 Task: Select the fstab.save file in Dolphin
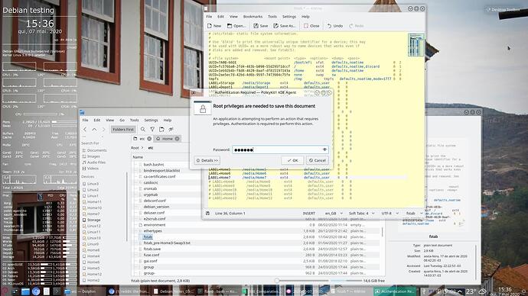tap(152, 249)
